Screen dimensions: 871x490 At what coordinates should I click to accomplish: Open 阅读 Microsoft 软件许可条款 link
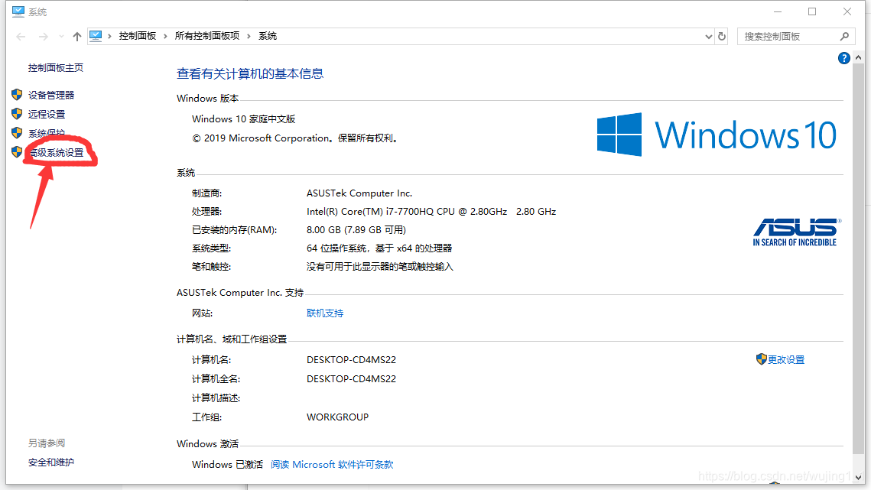coord(332,465)
